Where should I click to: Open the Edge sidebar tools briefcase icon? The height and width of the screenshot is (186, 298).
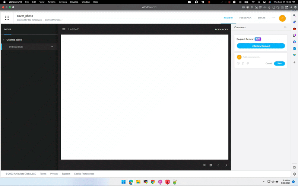click(x=294, y=29)
